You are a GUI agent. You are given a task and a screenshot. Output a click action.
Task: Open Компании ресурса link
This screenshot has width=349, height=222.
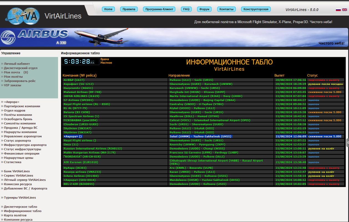[x=18, y=220]
